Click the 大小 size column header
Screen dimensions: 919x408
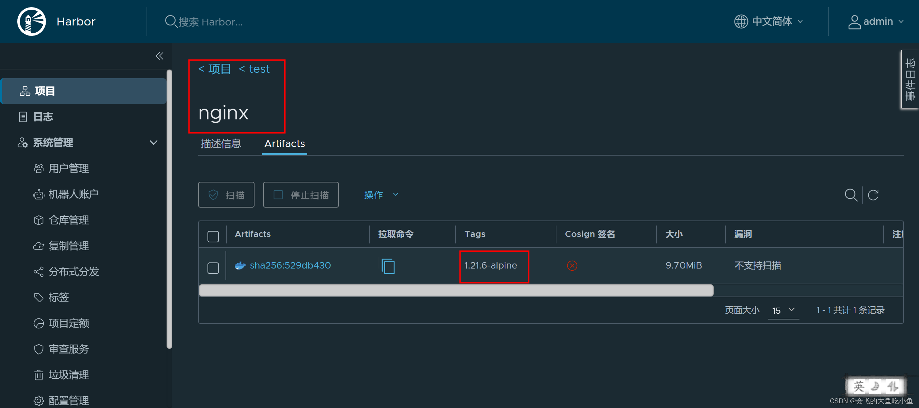674,234
